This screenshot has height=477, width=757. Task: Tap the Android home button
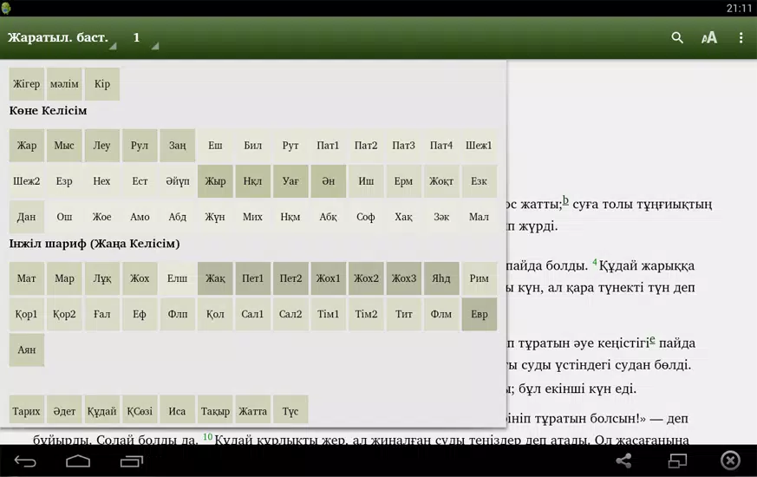78,461
